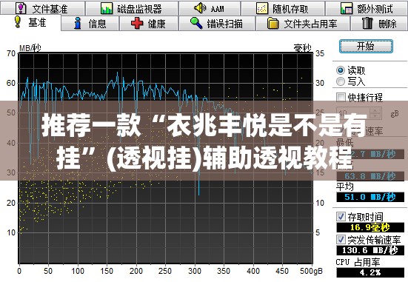408x282 pixels.
Task: Switch to the 信息 tab
Action: pyautogui.click(x=90, y=24)
